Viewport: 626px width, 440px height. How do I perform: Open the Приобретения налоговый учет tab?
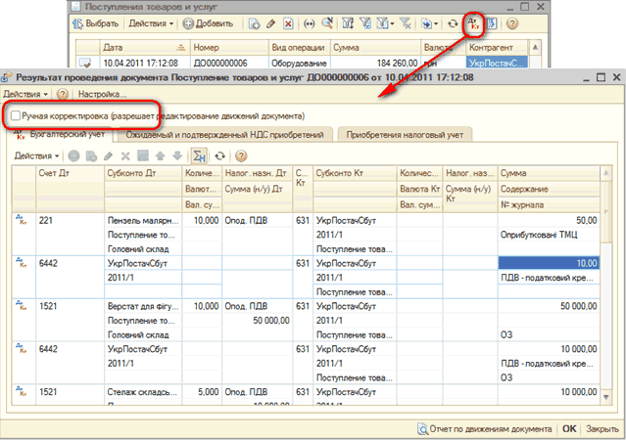pyautogui.click(x=405, y=134)
